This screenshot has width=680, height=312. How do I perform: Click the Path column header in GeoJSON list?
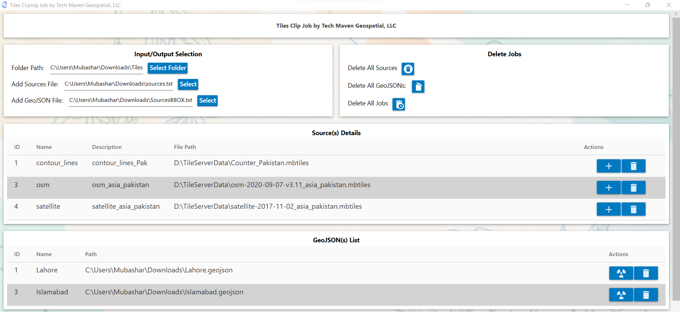click(91, 254)
